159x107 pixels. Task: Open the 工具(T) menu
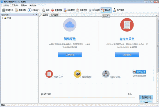point(15,5)
